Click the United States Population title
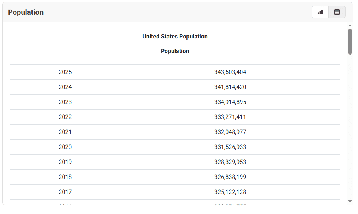This screenshot has width=358, height=214. (175, 37)
